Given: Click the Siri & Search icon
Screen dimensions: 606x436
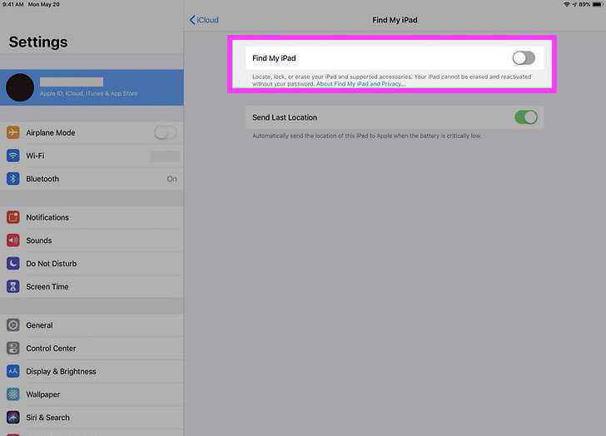Looking at the screenshot, I should pos(13,418).
